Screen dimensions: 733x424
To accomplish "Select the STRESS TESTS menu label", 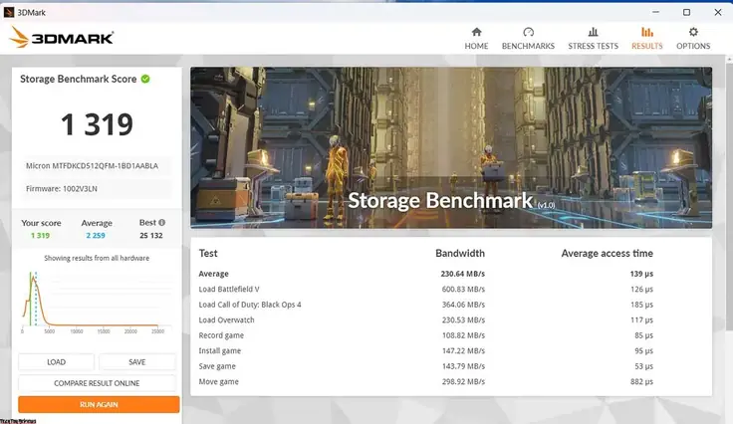I will [593, 46].
